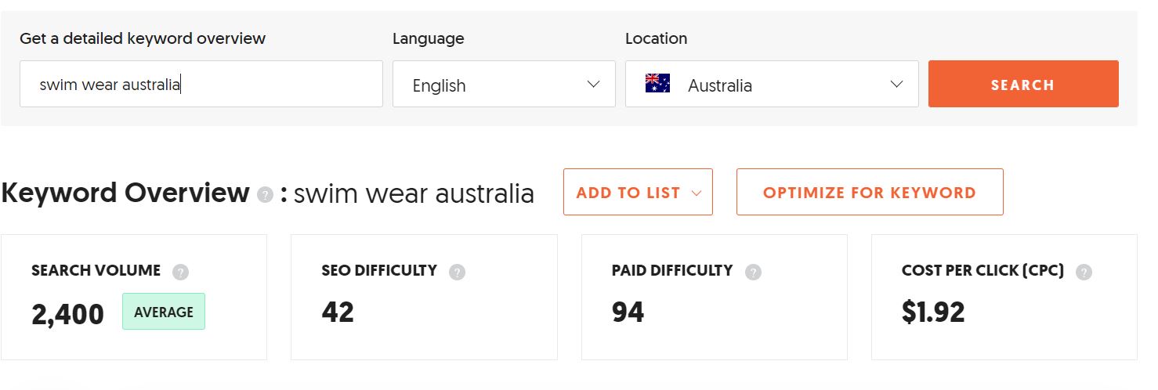Click the chevron arrow in the Location selector
This screenshot has width=1158, height=390.
[x=897, y=84]
